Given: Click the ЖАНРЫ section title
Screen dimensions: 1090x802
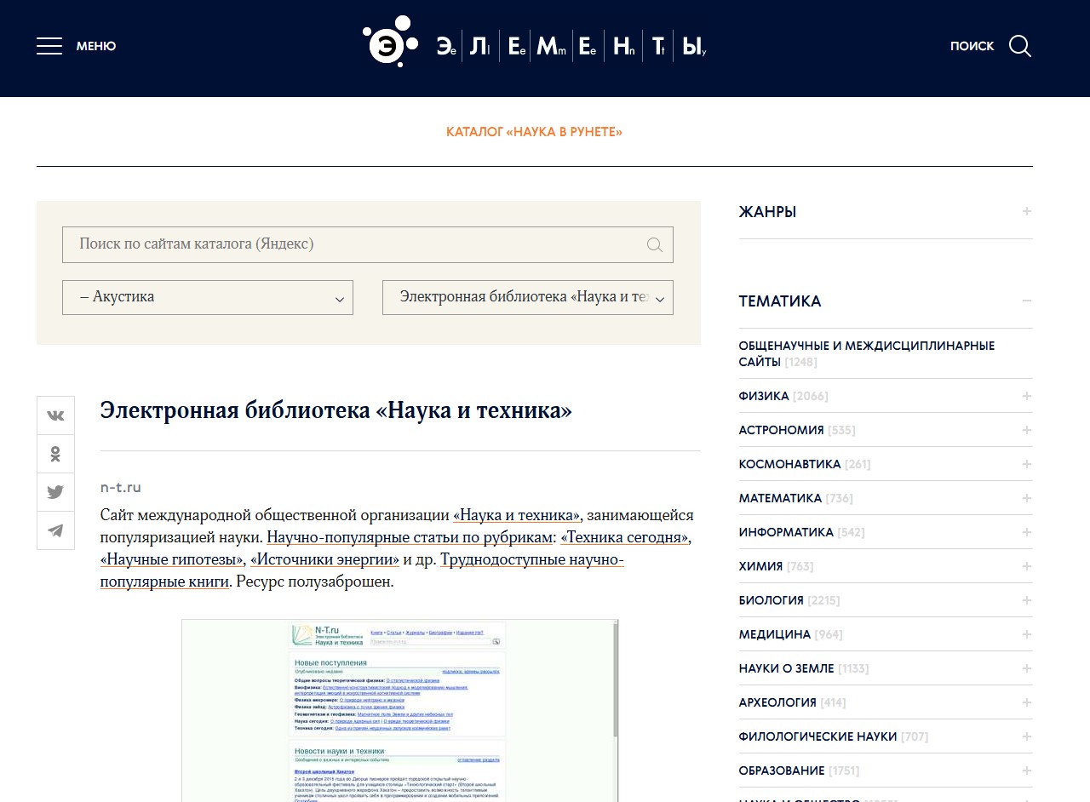Looking at the screenshot, I should (x=767, y=212).
